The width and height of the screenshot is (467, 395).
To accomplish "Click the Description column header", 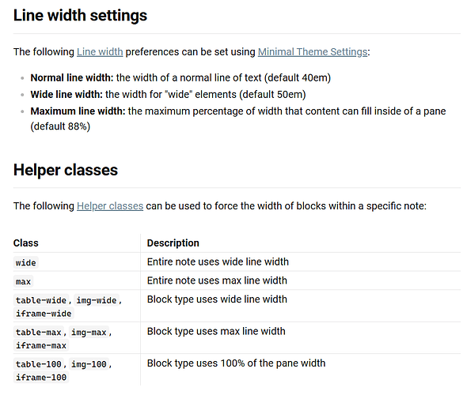I will tap(173, 243).
